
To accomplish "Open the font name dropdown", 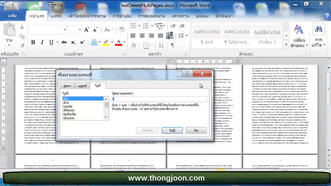I will point(65,30).
